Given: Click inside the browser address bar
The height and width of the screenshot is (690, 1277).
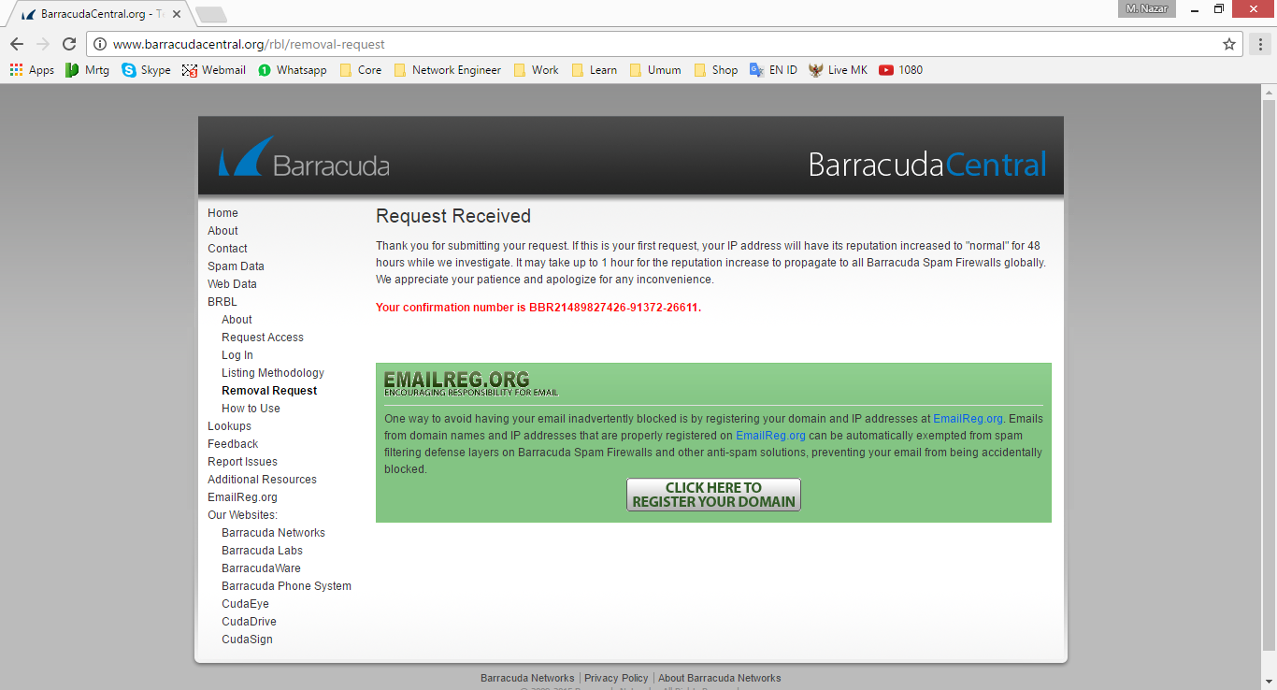Looking at the screenshot, I should pyautogui.click(x=374, y=43).
